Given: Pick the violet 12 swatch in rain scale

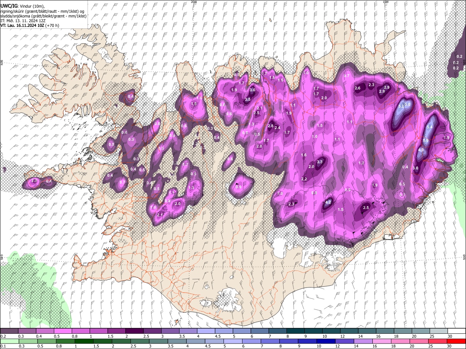Looking at the screenshot, I should (344, 341).
